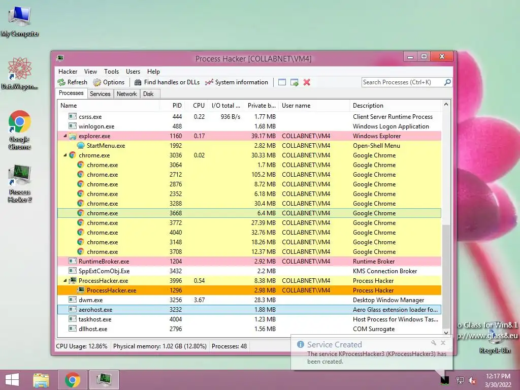Sort by the I/O total column header

[225, 106]
